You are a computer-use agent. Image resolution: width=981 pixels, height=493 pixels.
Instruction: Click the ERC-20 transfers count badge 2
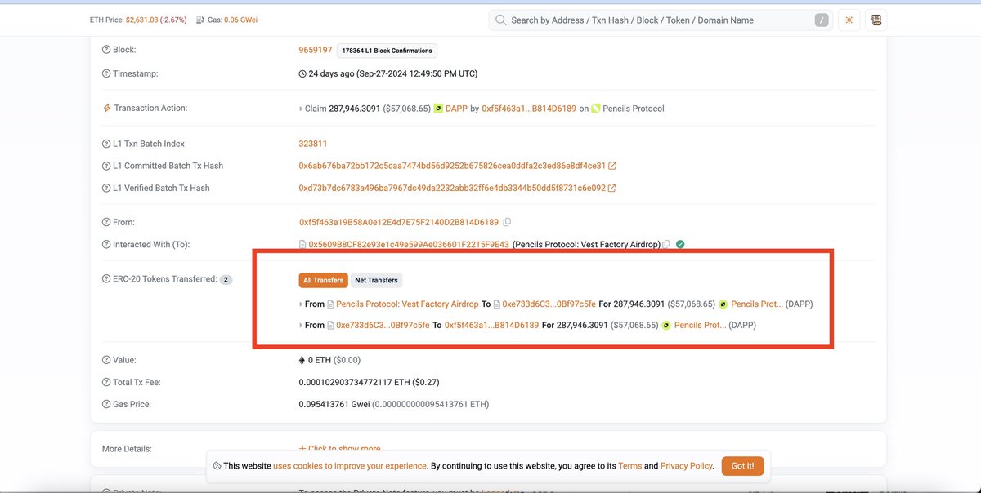(x=226, y=280)
